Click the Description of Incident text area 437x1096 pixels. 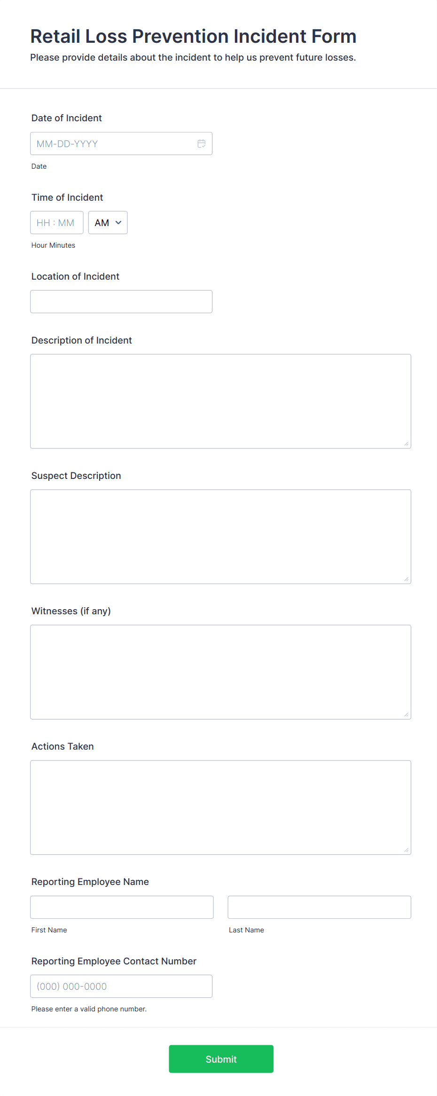221,401
